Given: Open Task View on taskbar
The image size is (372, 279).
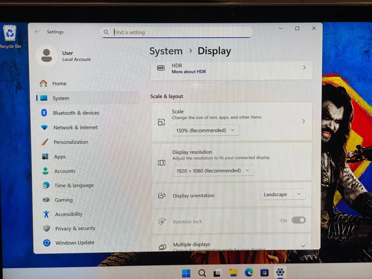Looking at the screenshot, I should [217, 273].
